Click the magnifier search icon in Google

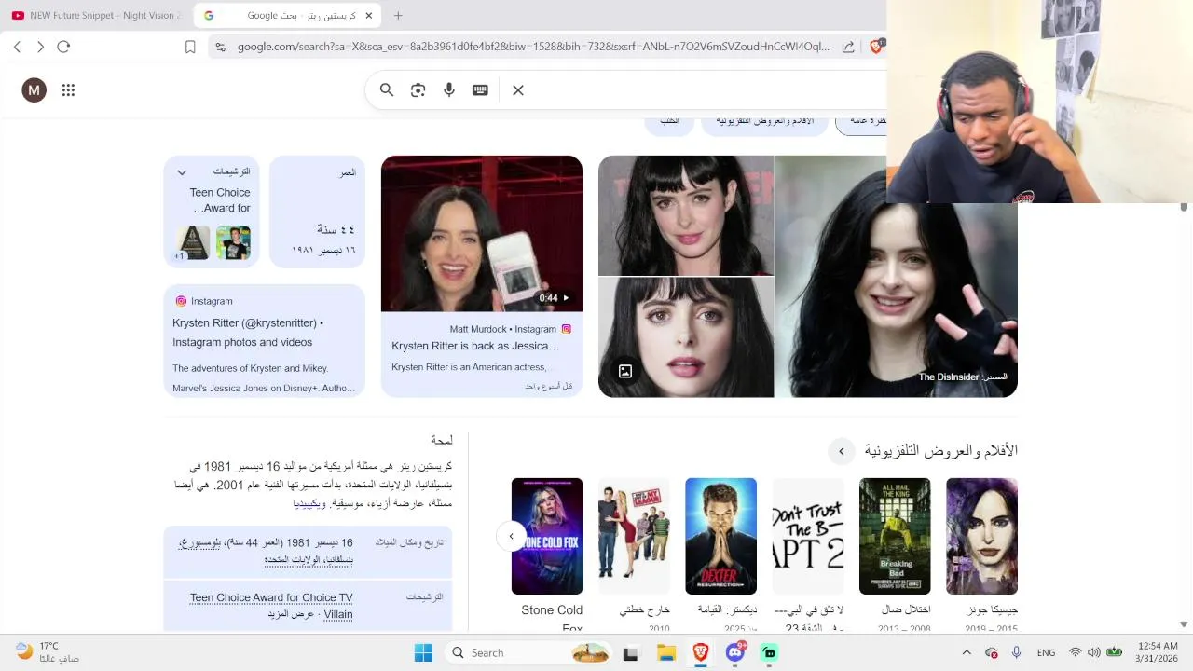[x=387, y=90]
